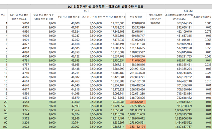Screen dimensions: 214x131
Task: Click the inflation rate 0.065
Action: [208, 40]
